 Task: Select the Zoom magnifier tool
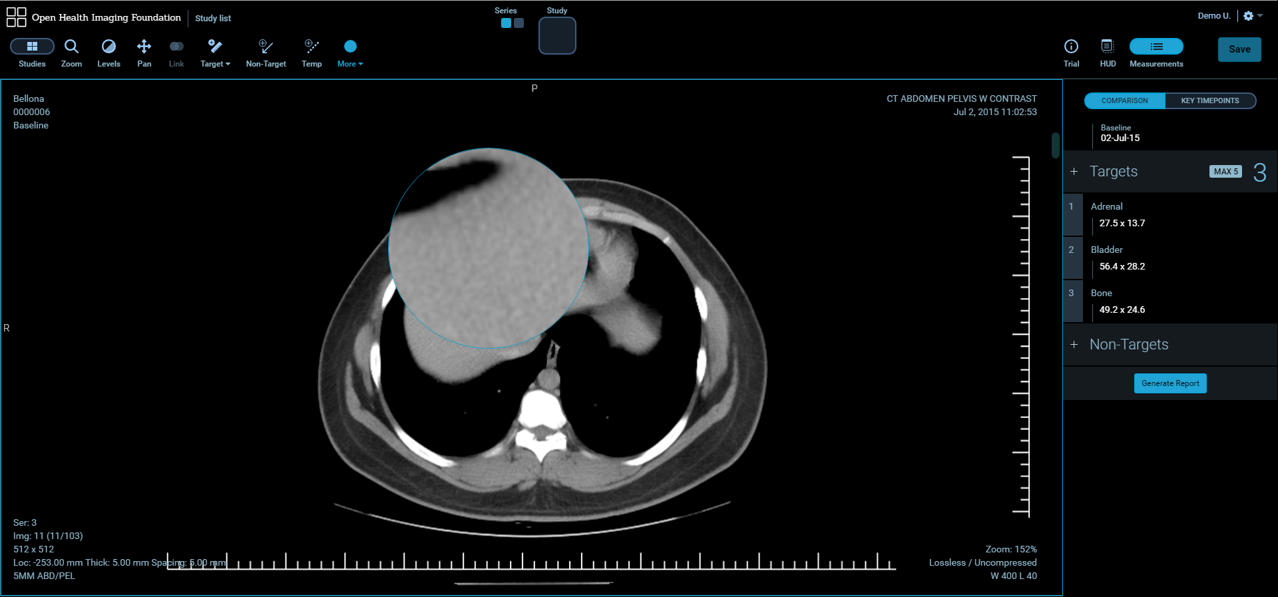point(71,53)
